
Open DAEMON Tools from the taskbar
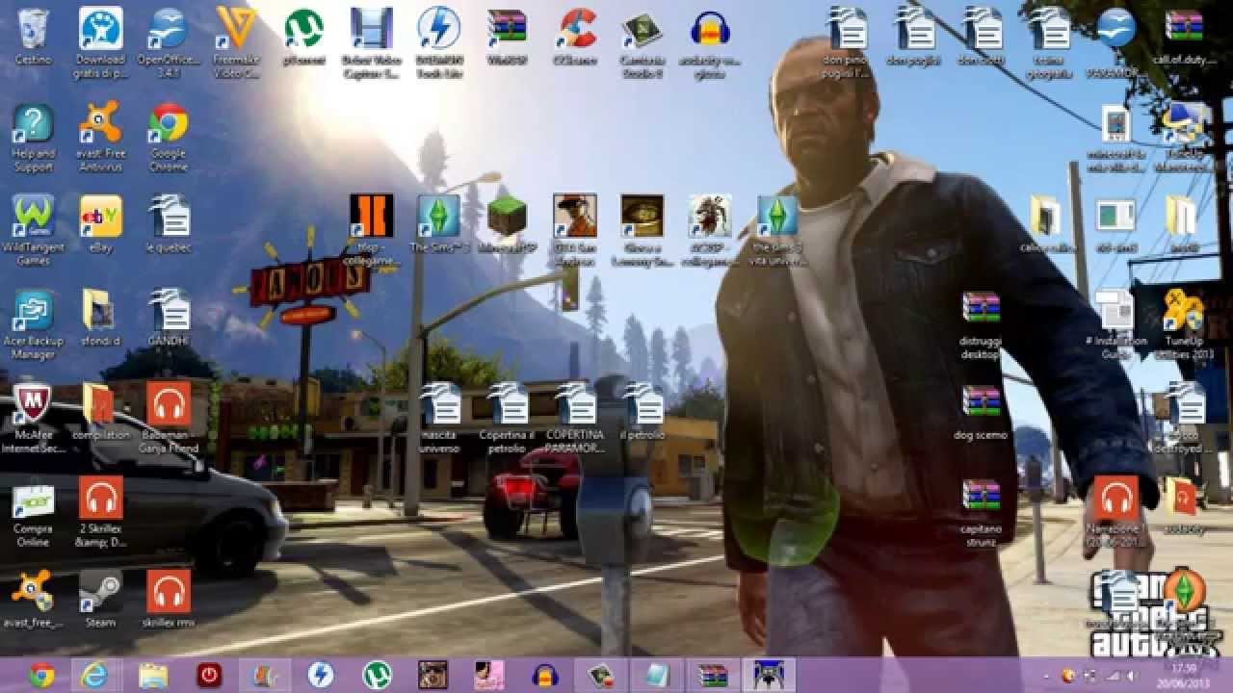pyautogui.click(x=321, y=675)
